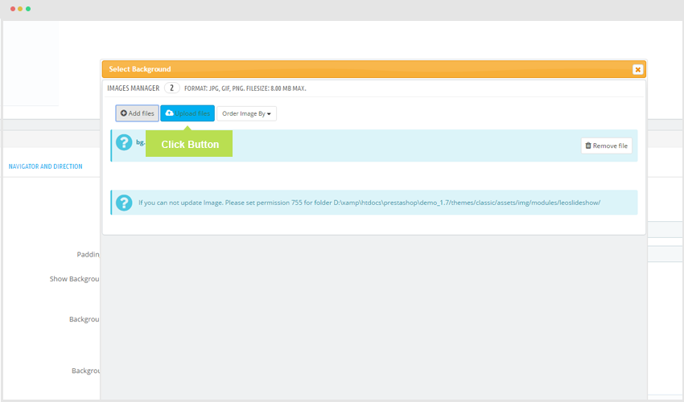Close the Select Background dialog
Screen dimensions: 684x402
pos(638,69)
